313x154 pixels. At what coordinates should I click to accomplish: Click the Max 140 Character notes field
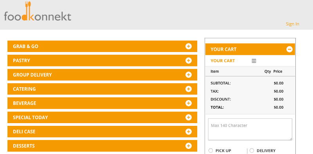(x=250, y=129)
